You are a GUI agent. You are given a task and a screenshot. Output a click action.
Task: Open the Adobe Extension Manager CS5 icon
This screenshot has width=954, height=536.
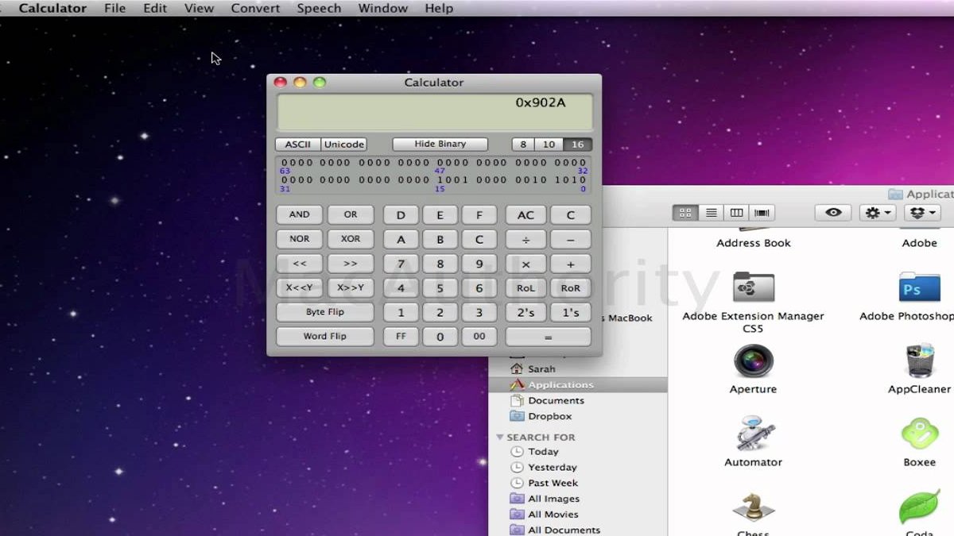tap(753, 287)
